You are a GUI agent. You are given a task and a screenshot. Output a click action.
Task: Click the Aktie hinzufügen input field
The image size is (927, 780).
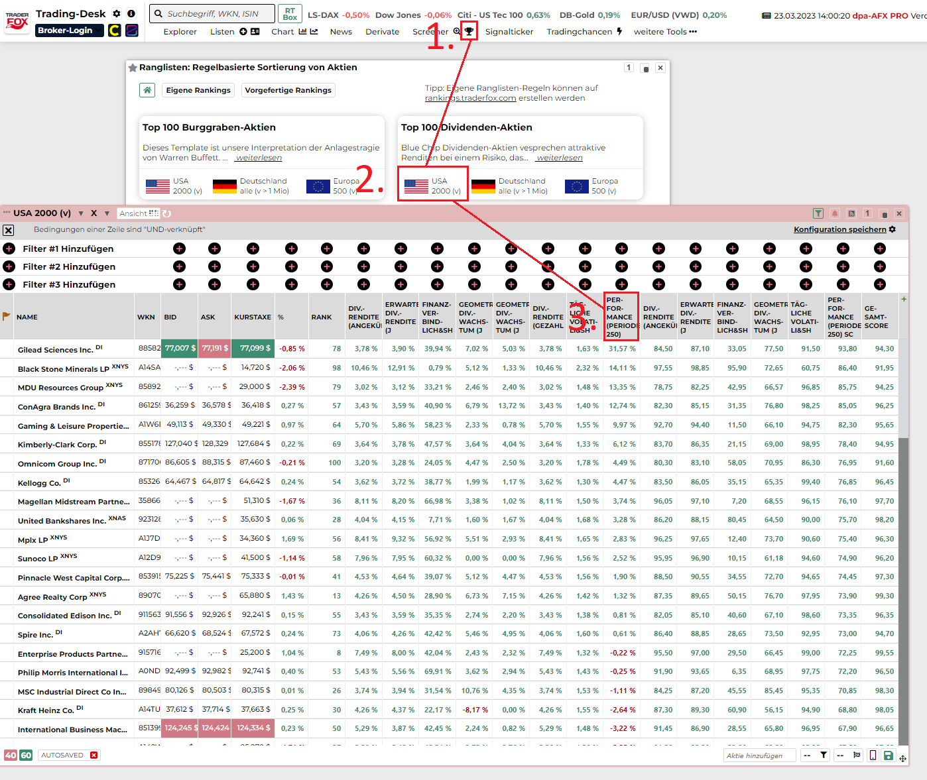tap(760, 755)
